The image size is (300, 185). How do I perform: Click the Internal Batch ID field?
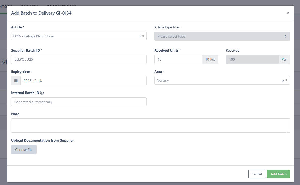tap(79, 102)
